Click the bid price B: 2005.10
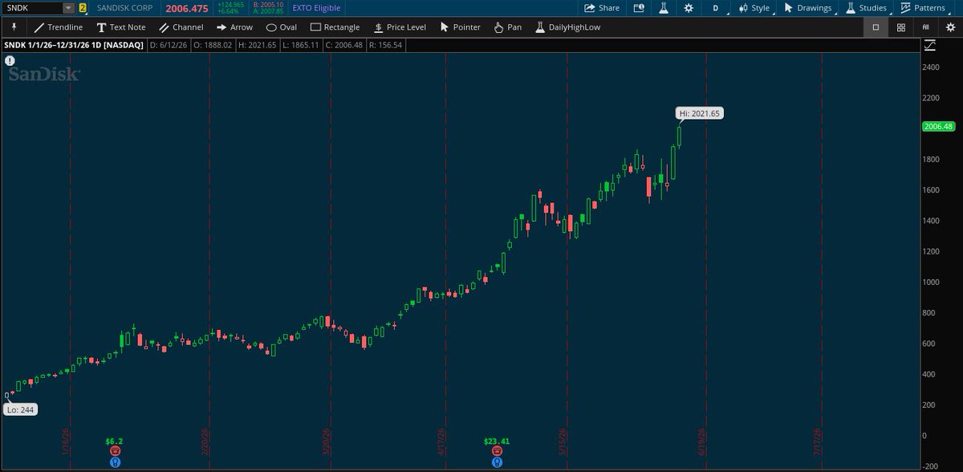 (x=268, y=5)
